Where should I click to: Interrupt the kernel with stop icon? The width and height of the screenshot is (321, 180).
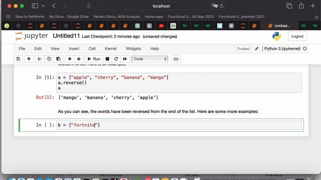point(107,59)
